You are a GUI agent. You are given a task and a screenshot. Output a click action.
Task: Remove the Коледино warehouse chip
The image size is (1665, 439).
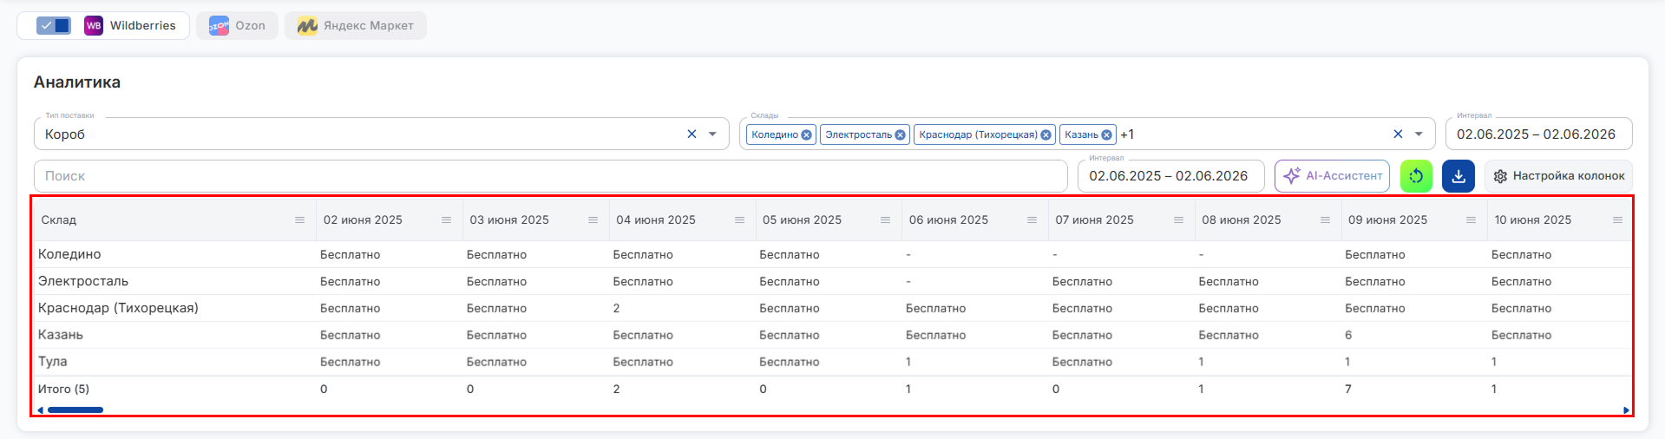pyautogui.click(x=806, y=134)
